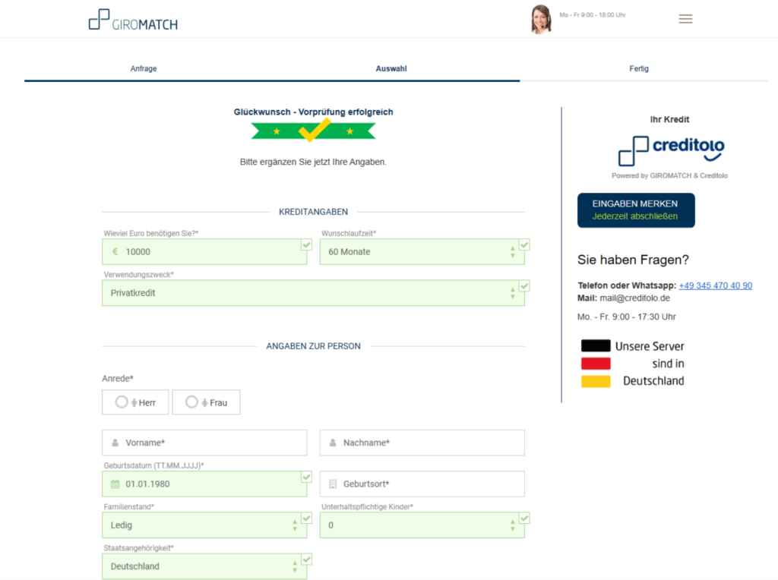Screen dimensions: 778x580
Task: Click the validation checkmark beside Verwendungszweck
Action: [524, 285]
